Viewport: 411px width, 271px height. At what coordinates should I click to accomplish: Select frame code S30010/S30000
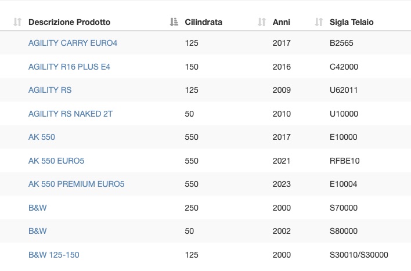click(x=359, y=255)
